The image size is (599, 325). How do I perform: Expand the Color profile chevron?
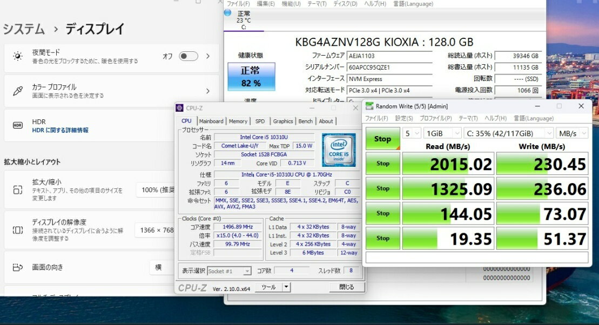tap(208, 91)
